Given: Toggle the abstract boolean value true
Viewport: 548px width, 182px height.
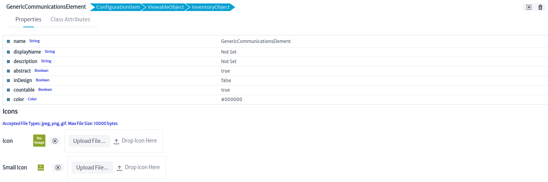Looking at the screenshot, I should [x=225, y=71].
